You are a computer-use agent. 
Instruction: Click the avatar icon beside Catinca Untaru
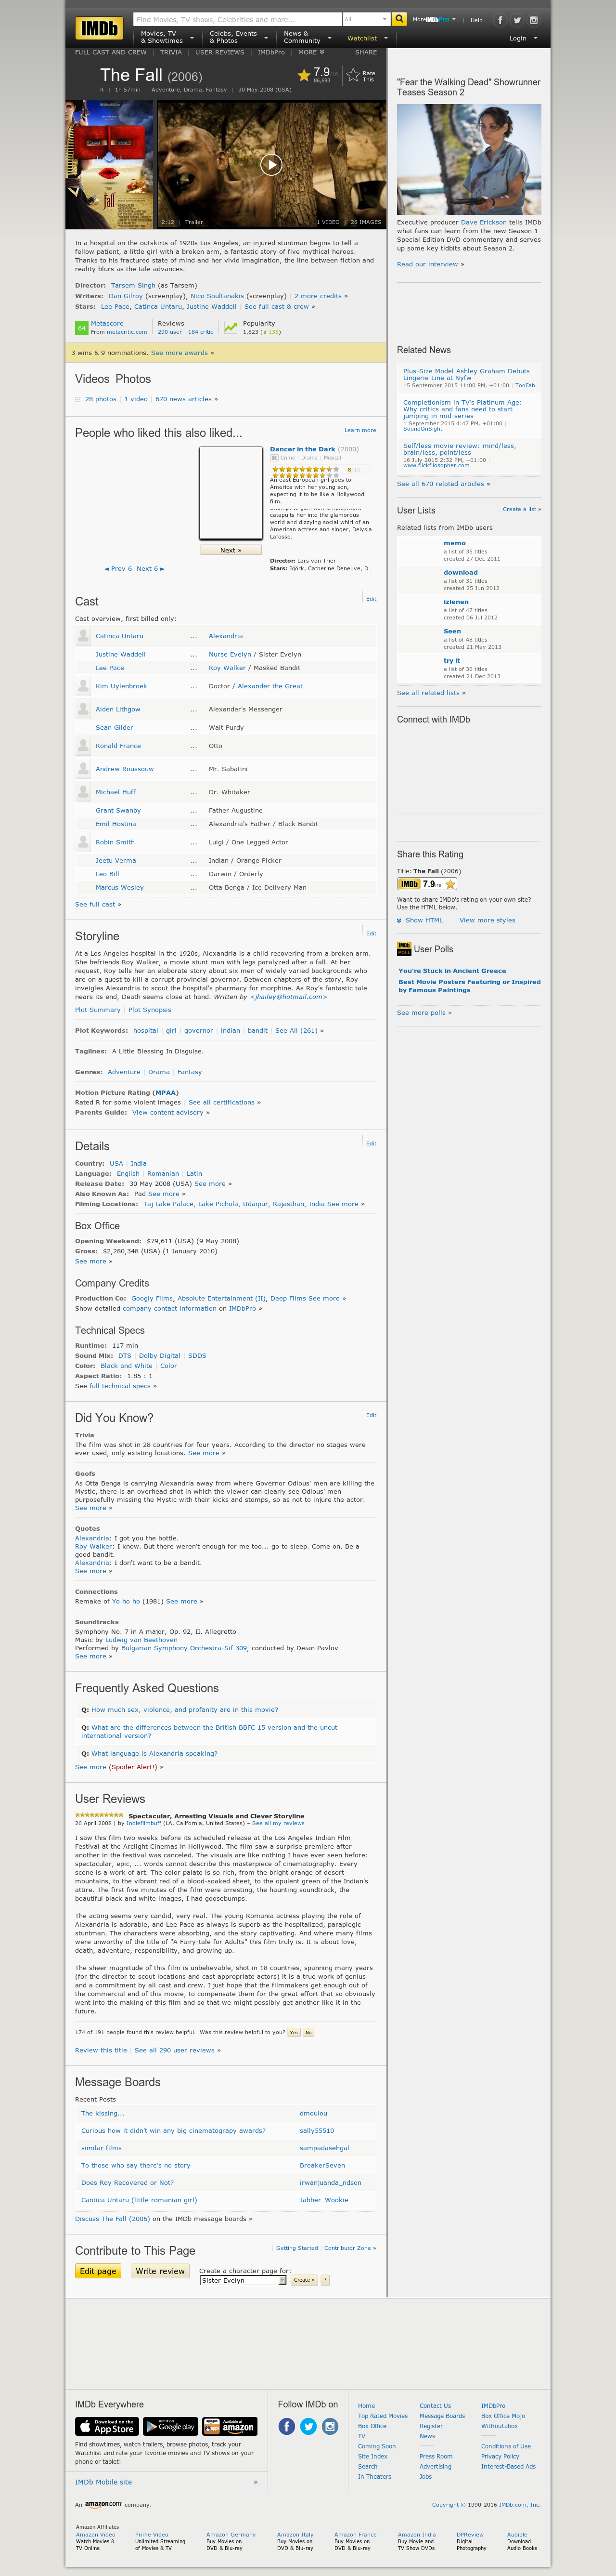click(x=84, y=636)
